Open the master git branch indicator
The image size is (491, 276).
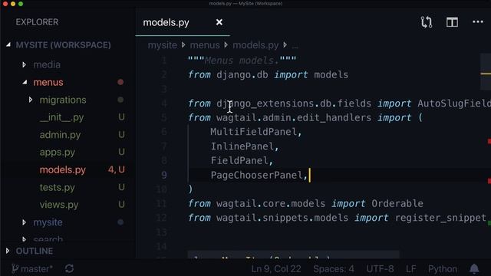(x=32, y=269)
